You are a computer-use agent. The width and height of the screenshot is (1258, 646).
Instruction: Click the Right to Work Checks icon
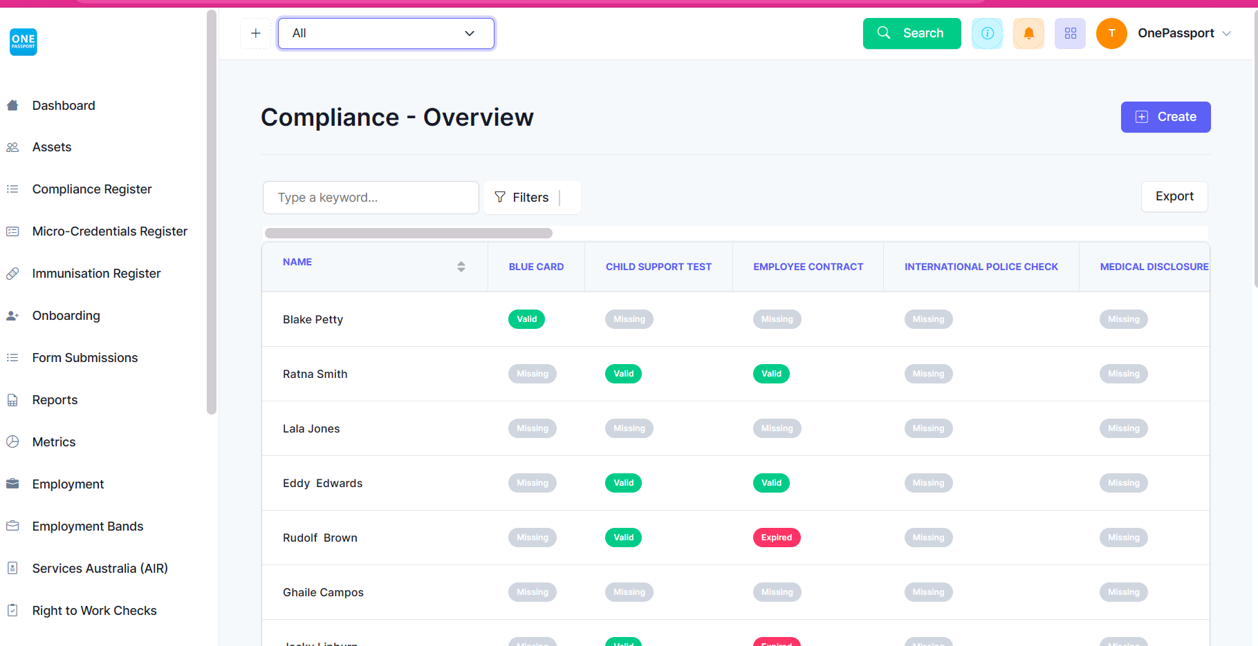(12, 611)
